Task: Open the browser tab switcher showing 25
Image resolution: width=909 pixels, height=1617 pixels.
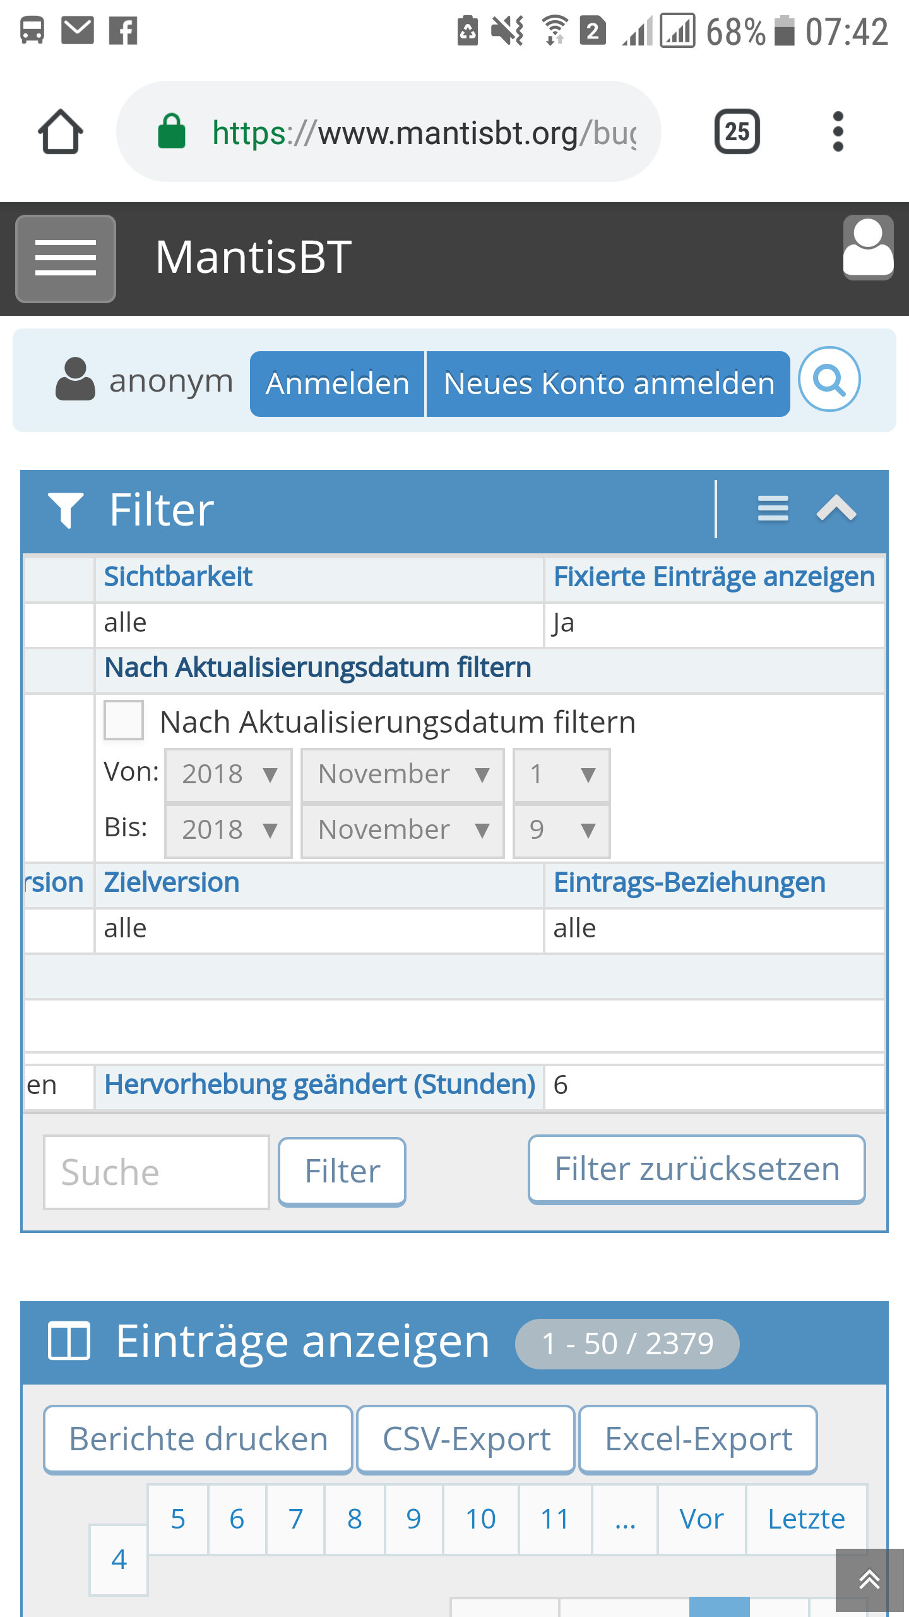Action: (737, 132)
